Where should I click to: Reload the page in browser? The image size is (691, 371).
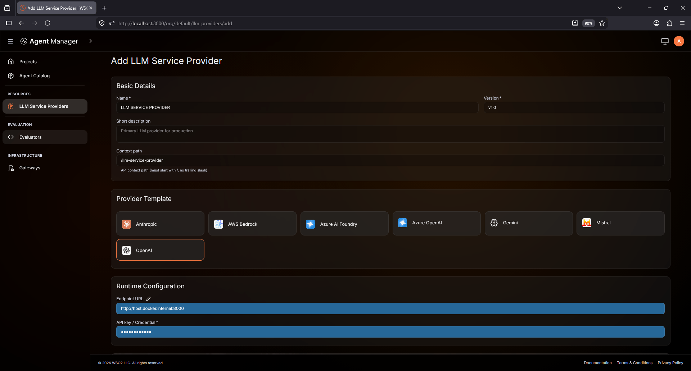(48, 23)
